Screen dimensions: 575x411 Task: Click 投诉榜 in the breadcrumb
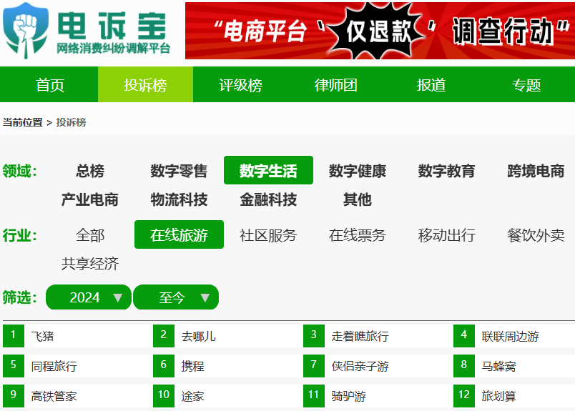[72, 122]
